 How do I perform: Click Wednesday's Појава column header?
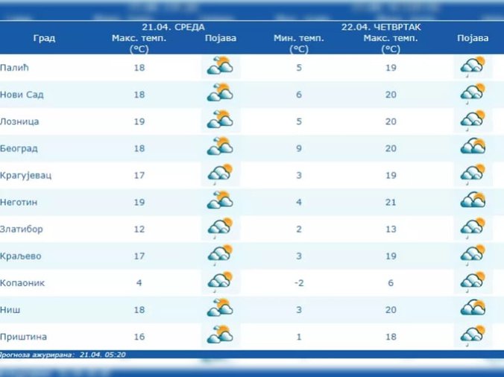(221, 38)
